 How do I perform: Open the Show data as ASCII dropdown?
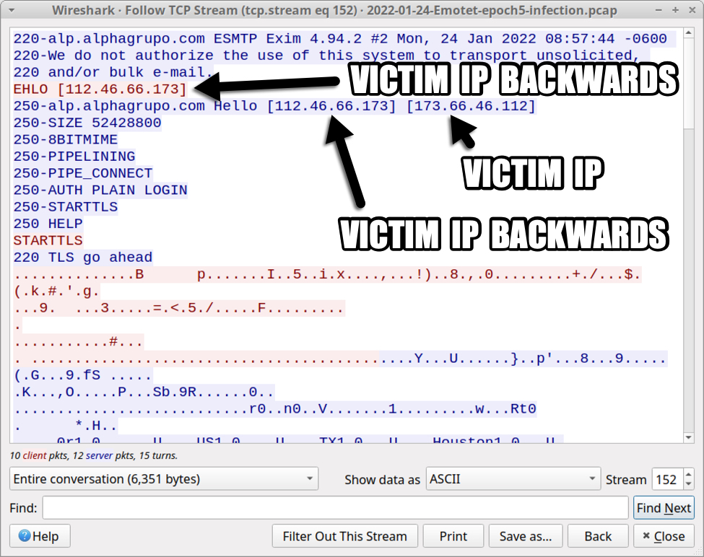[x=513, y=479]
